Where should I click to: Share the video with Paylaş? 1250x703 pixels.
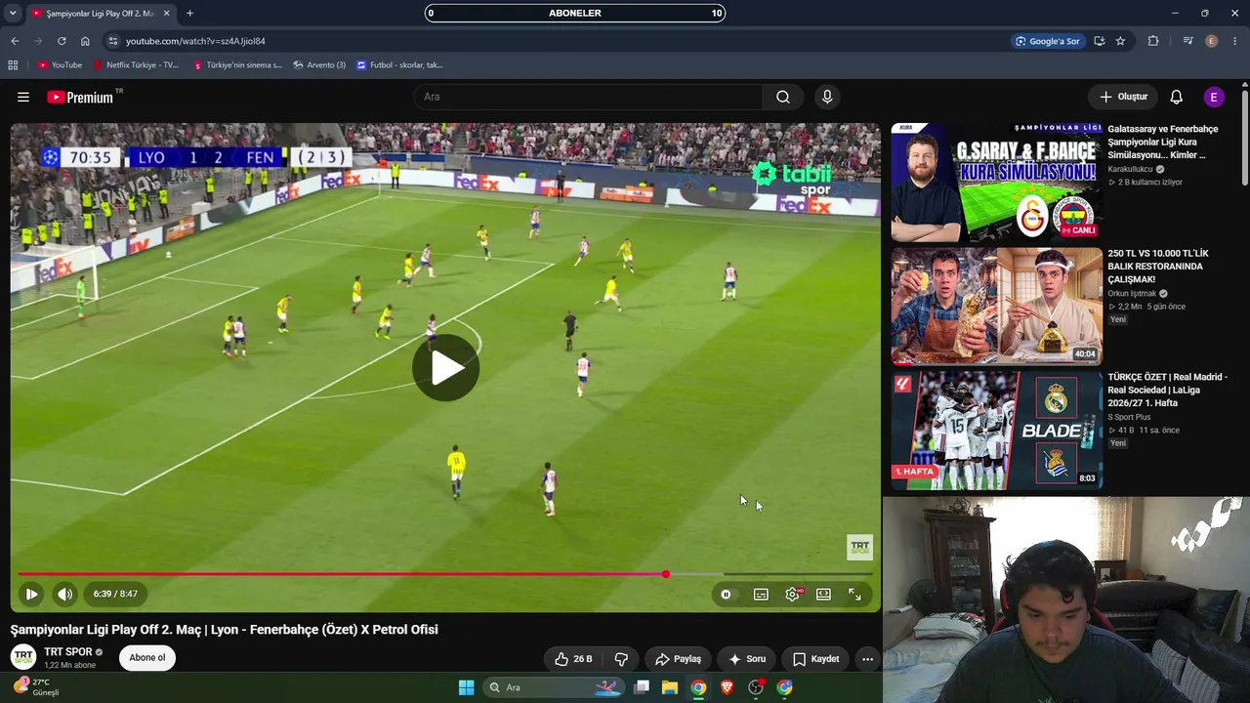(678, 659)
